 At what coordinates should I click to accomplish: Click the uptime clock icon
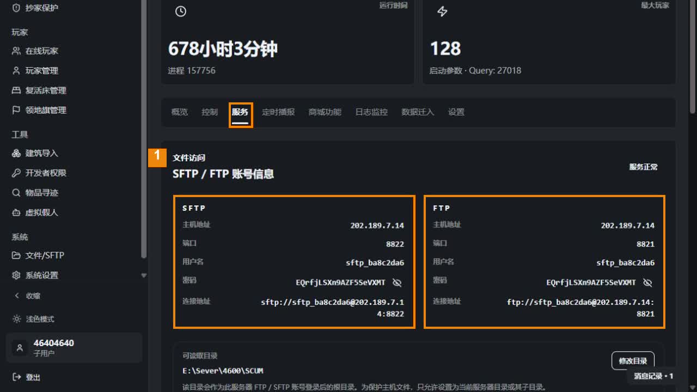click(x=181, y=11)
